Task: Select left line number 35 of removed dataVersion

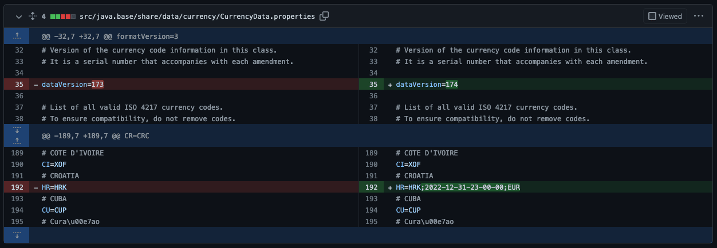Action: pyautogui.click(x=19, y=85)
